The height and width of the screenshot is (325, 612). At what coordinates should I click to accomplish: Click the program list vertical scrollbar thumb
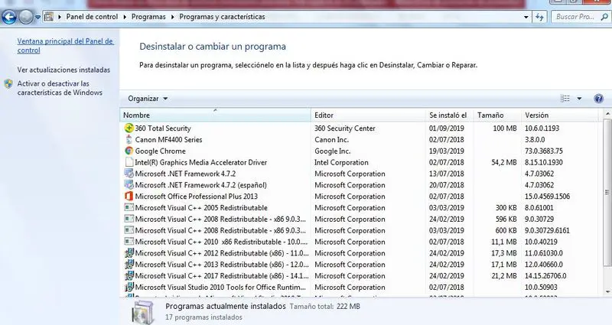(x=607, y=192)
